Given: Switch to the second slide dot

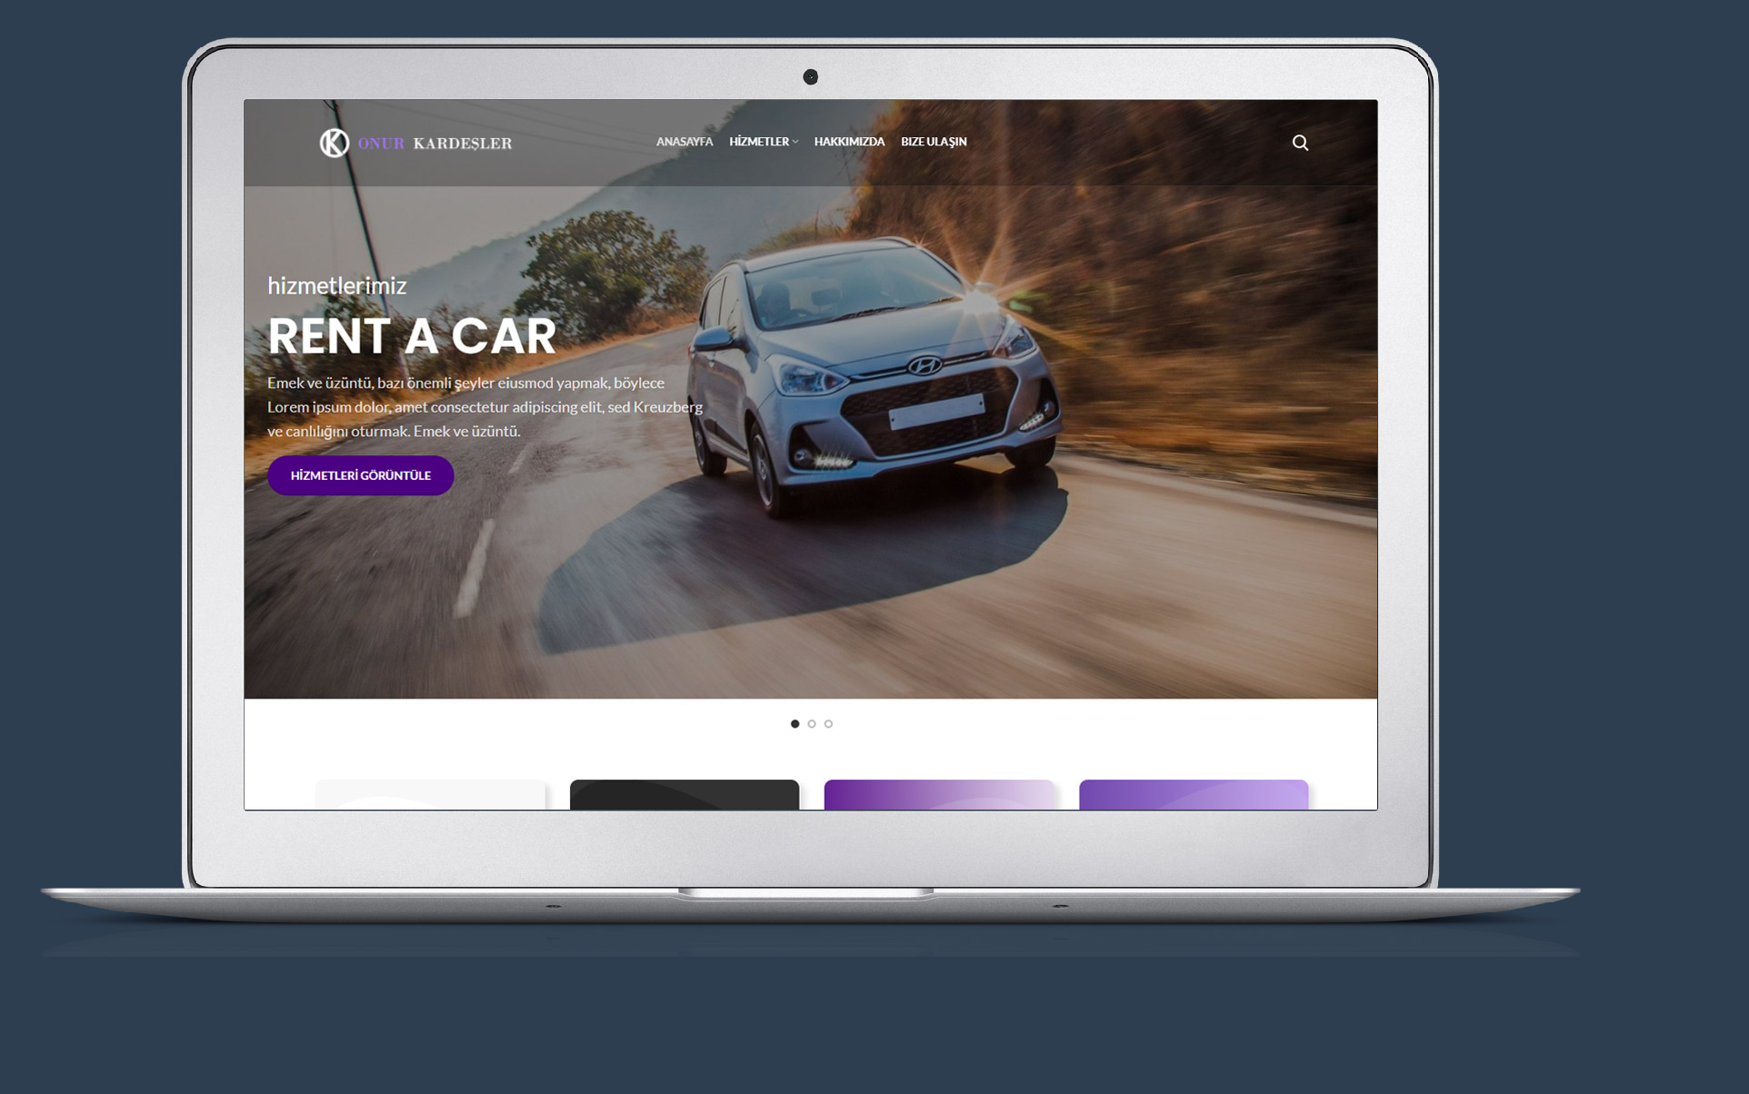Looking at the screenshot, I should click(x=812, y=724).
